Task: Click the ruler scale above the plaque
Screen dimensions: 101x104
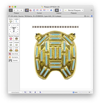Action: tap(55, 27)
